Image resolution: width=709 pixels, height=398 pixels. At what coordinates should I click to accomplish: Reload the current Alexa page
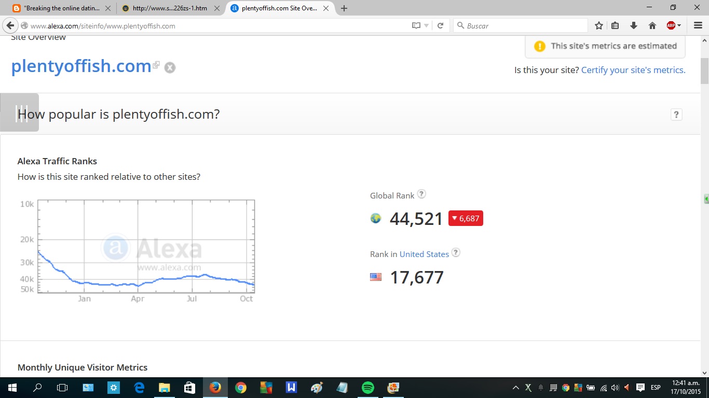(440, 25)
